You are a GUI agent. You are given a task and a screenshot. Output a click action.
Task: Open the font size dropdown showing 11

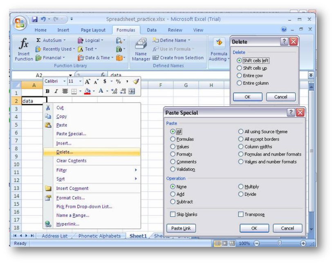80,81
